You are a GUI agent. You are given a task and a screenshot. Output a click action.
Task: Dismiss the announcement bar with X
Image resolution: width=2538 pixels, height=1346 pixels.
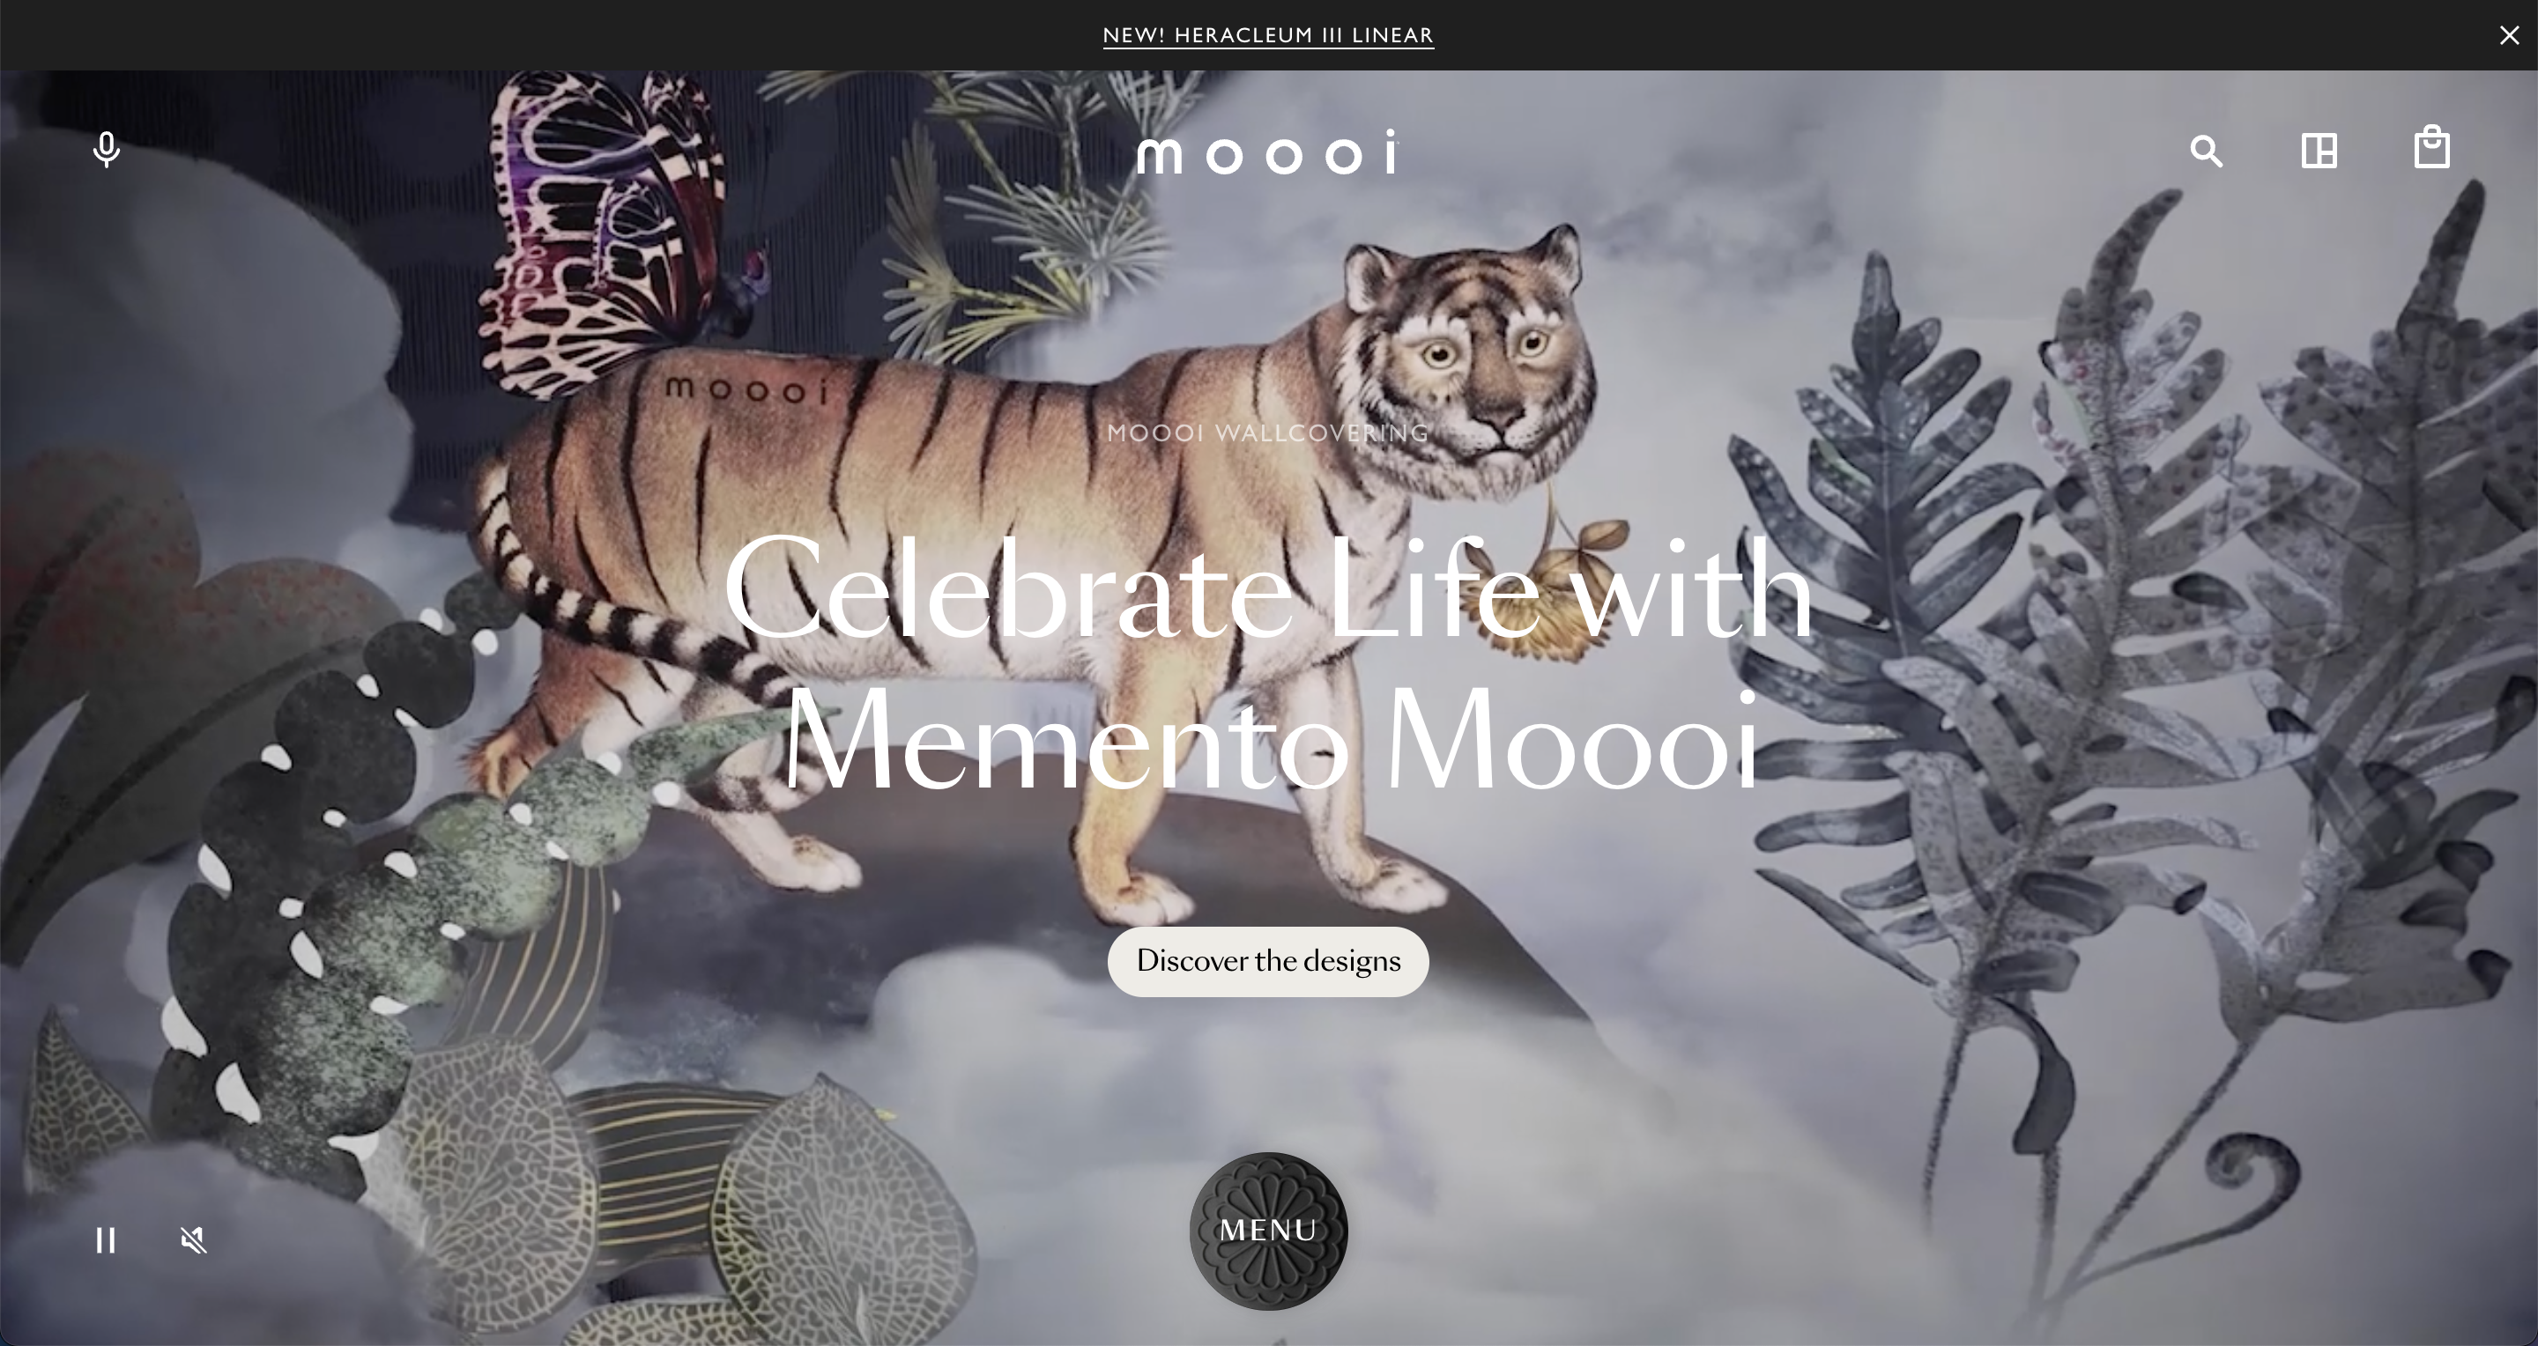tap(2508, 35)
